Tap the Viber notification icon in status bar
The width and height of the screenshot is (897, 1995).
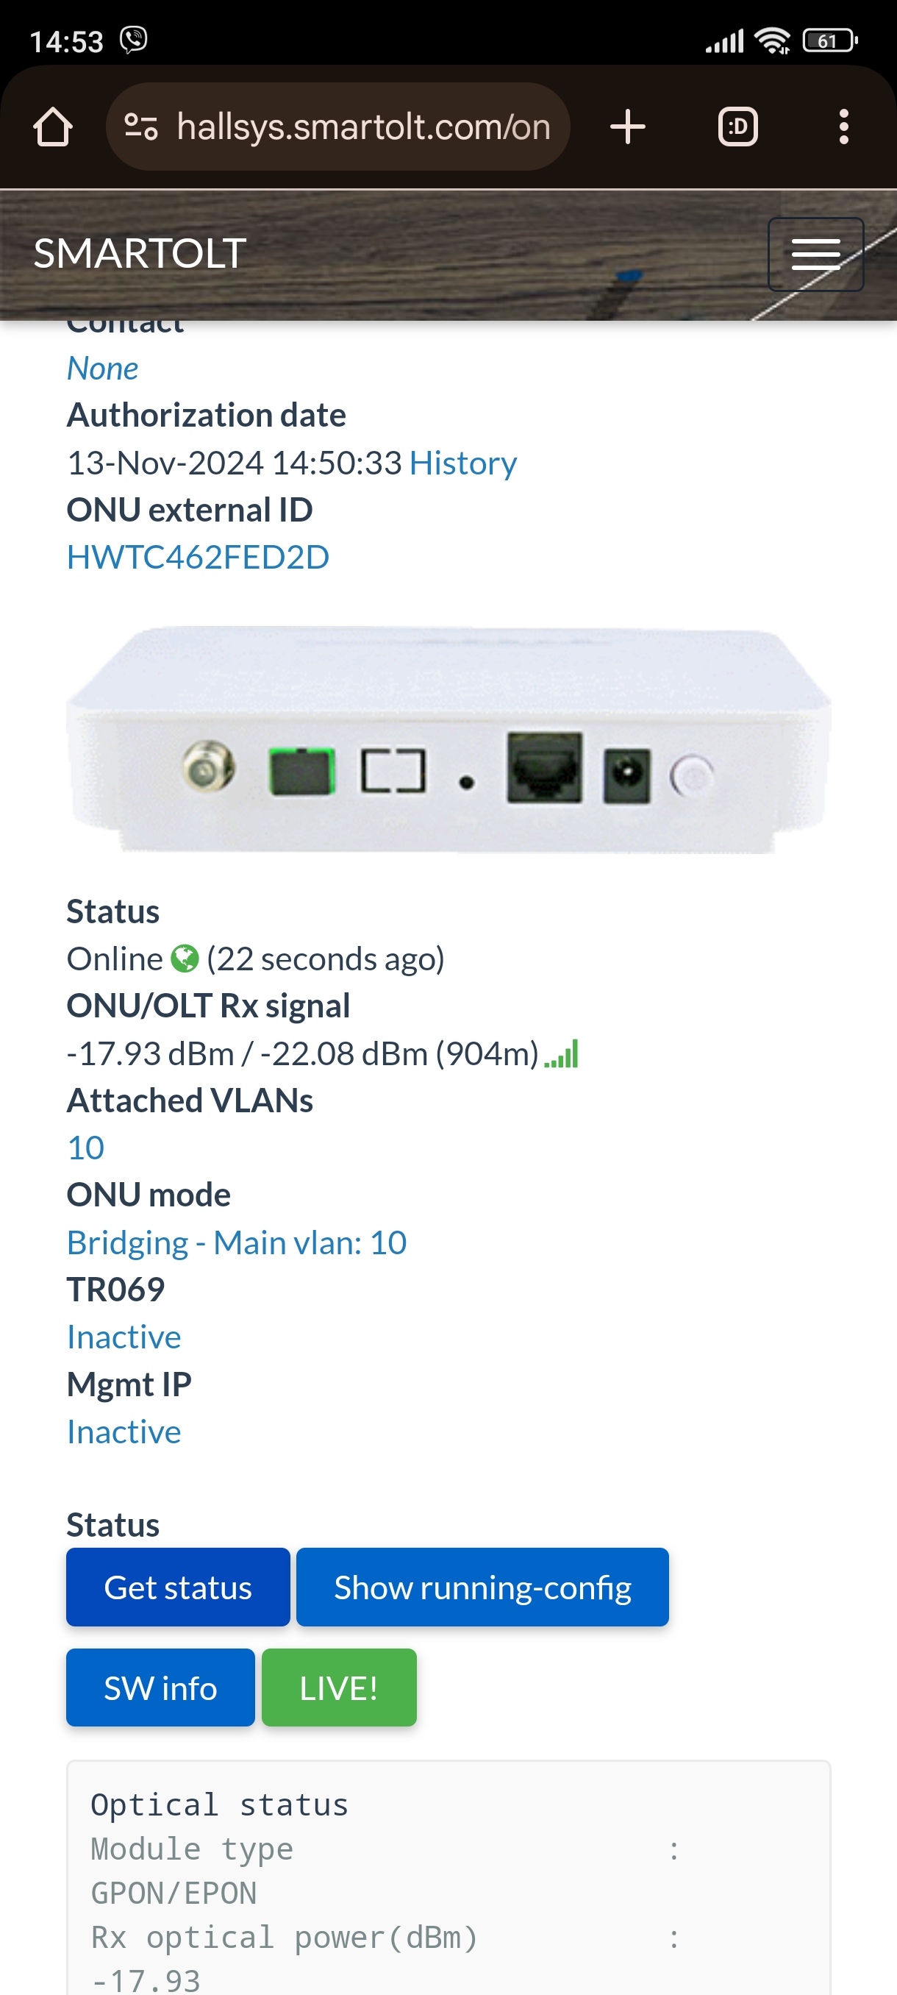pos(134,40)
